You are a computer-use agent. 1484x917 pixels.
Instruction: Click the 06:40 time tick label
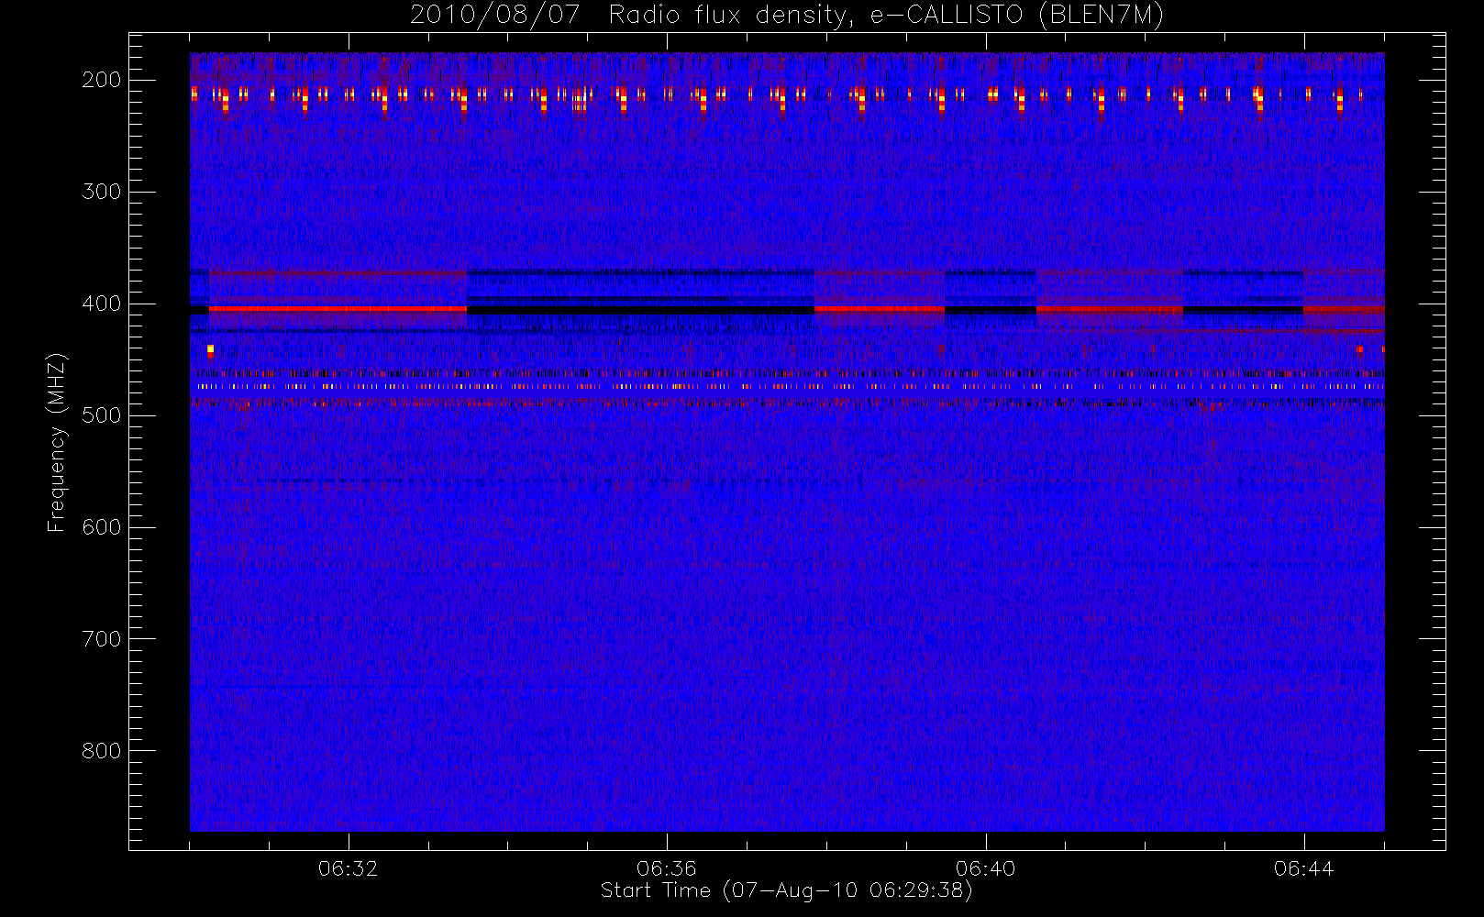[x=986, y=868]
